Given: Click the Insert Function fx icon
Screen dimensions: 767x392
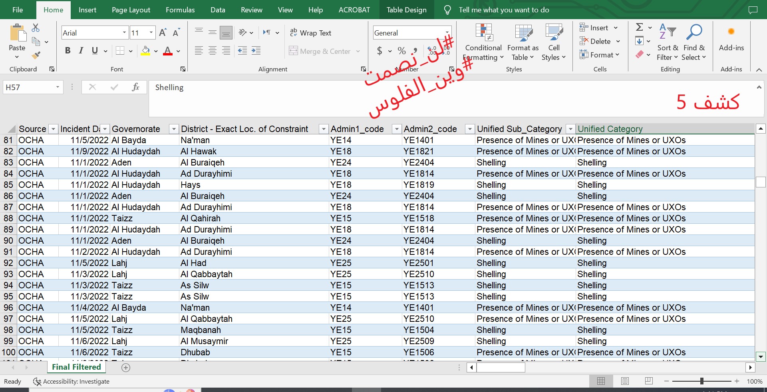Looking at the screenshot, I should [x=135, y=87].
